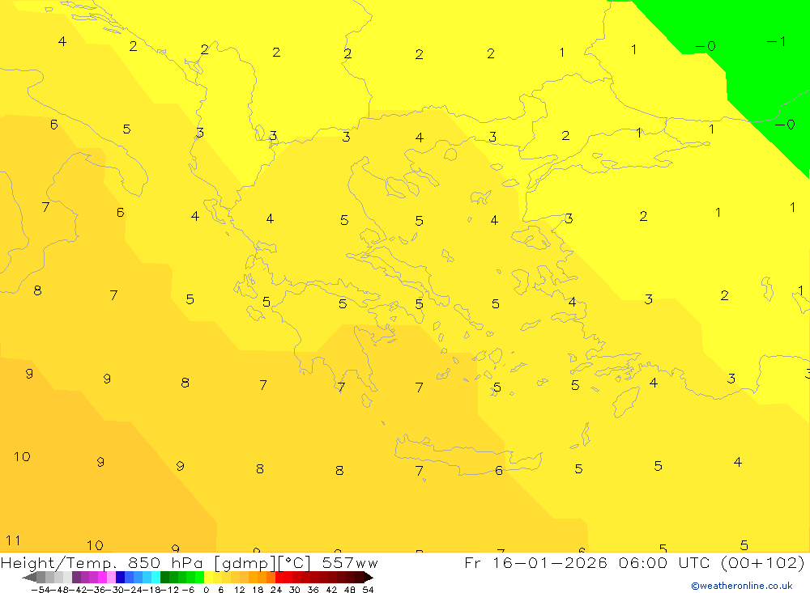
Task: Click the legend label '-54'
Action: [x=40, y=590]
